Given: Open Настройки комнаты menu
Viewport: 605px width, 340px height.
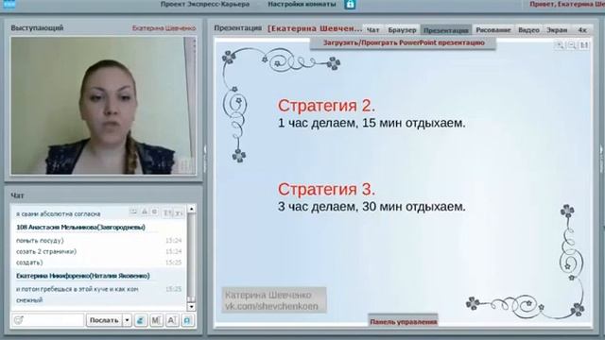Looking at the screenshot, I should (302, 4).
